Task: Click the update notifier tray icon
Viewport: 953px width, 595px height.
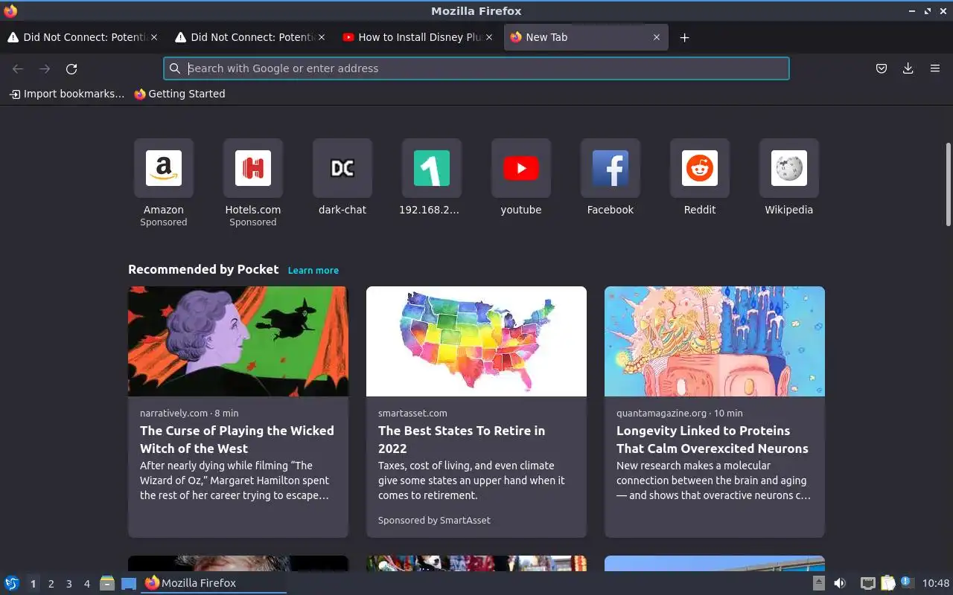Action: pyautogui.click(x=906, y=582)
